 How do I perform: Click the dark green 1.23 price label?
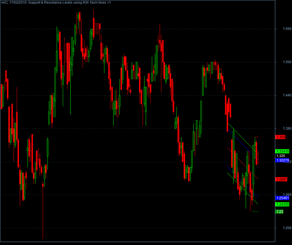click(279, 212)
